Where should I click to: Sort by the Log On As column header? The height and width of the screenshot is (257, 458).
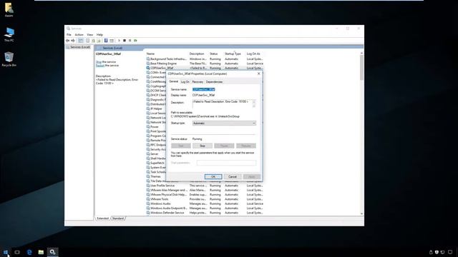click(254, 54)
